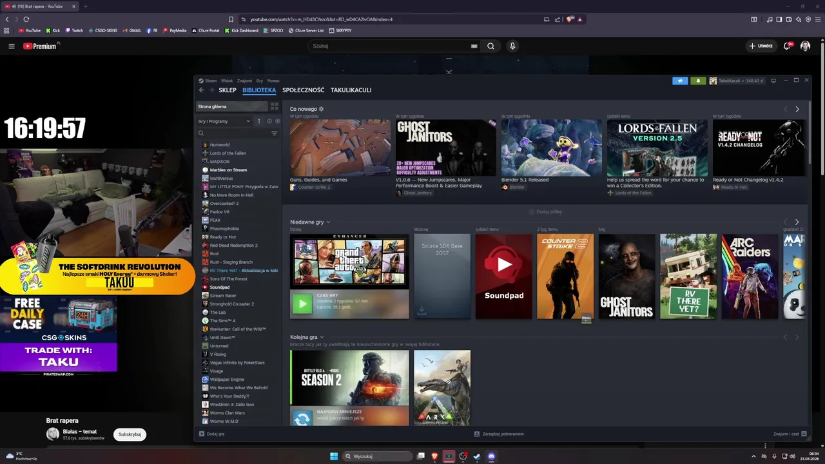Image resolution: width=825 pixels, height=464 pixels.
Task: Reload the page in the browser
Action: pyautogui.click(x=26, y=19)
